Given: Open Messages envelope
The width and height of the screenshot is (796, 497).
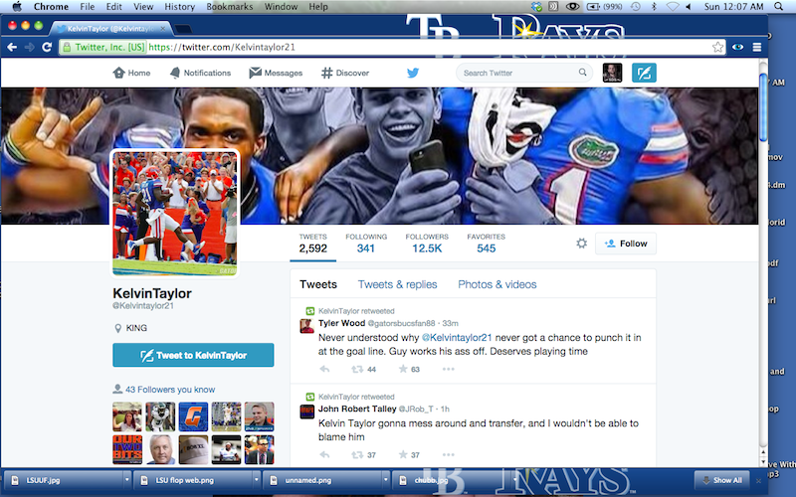Looking at the screenshot, I should [x=276, y=73].
